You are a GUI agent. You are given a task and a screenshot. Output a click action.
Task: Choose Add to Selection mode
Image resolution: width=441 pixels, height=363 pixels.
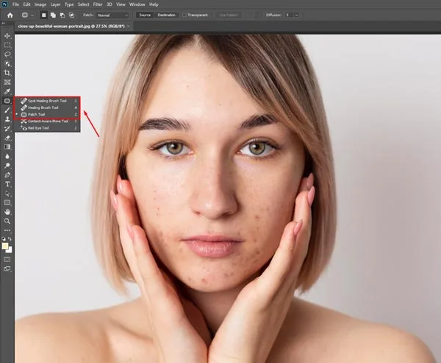click(53, 15)
